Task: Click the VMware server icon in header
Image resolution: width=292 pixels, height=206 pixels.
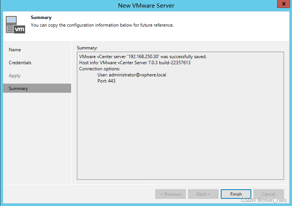Action: click(15, 25)
